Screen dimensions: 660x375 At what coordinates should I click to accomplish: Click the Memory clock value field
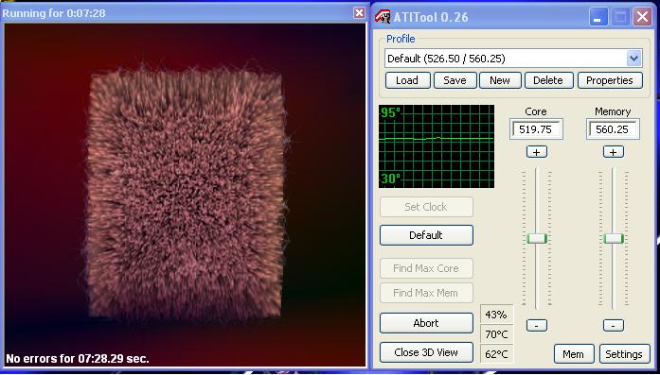[x=613, y=129]
